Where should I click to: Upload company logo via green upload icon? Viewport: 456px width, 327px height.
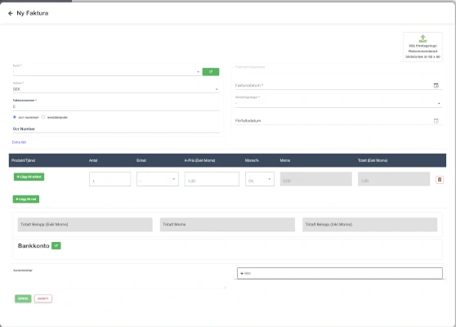(422, 38)
